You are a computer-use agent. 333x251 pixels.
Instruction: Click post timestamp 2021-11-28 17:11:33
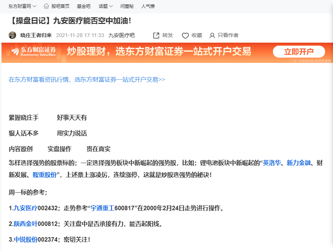[80, 35]
